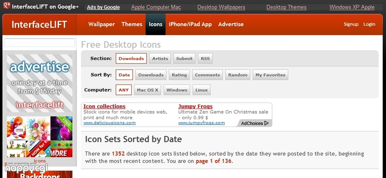
Task: Click the Google+ icon at top left
Action: coord(7,5)
